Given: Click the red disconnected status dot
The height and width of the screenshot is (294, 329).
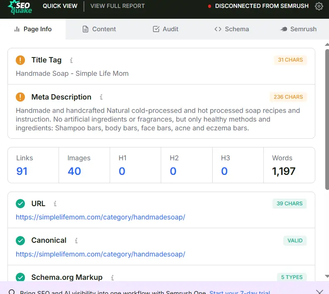Looking at the screenshot, I should [209, 6].
